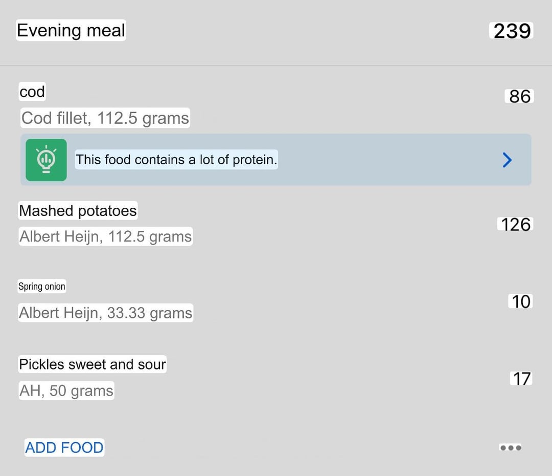The width and height of the screenshot is (552, 476).
Task: Tap the green lightbulb insight icon
Action: (x=46, y=160)
